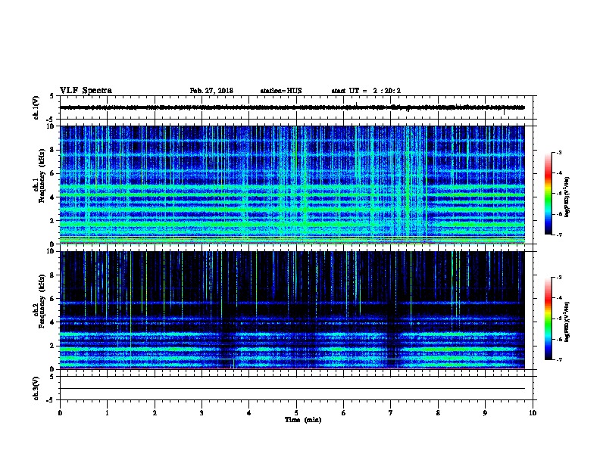Click the "ch.3(V)" axis label
The image size is (600, 463).
(x=36, y=388)
